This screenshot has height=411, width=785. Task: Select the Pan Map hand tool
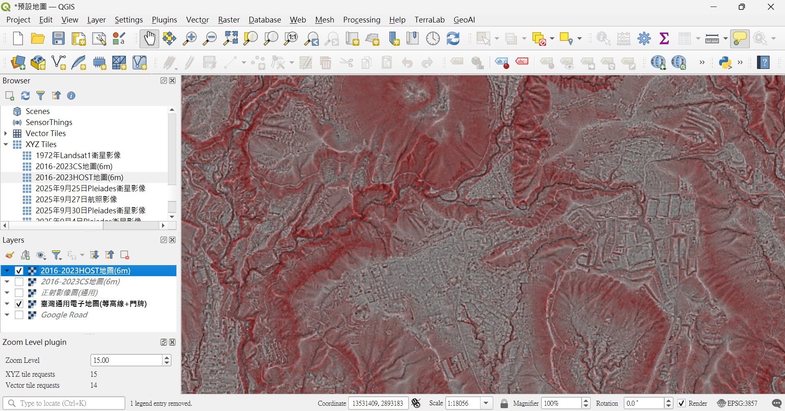[x=149, y=38]
